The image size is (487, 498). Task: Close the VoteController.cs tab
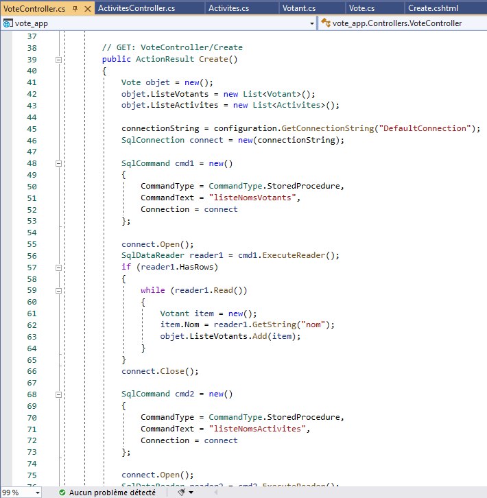88,9
